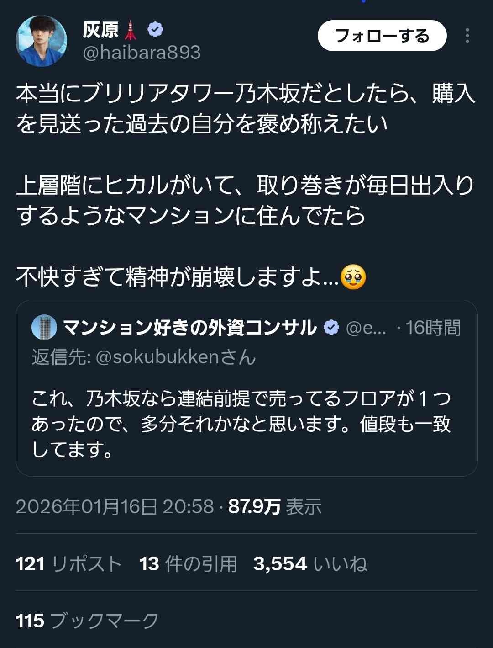Click the quoted tweet's building avatar icon
Screen dimensions: 493x648
[44, 328]
